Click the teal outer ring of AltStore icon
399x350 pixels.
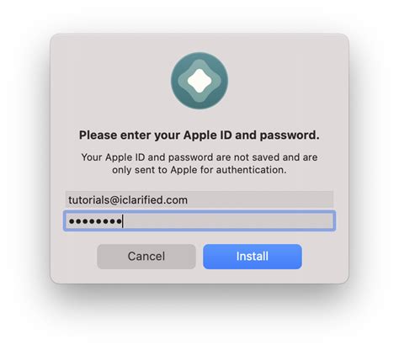pyautogui.click(x=177, y=81)
